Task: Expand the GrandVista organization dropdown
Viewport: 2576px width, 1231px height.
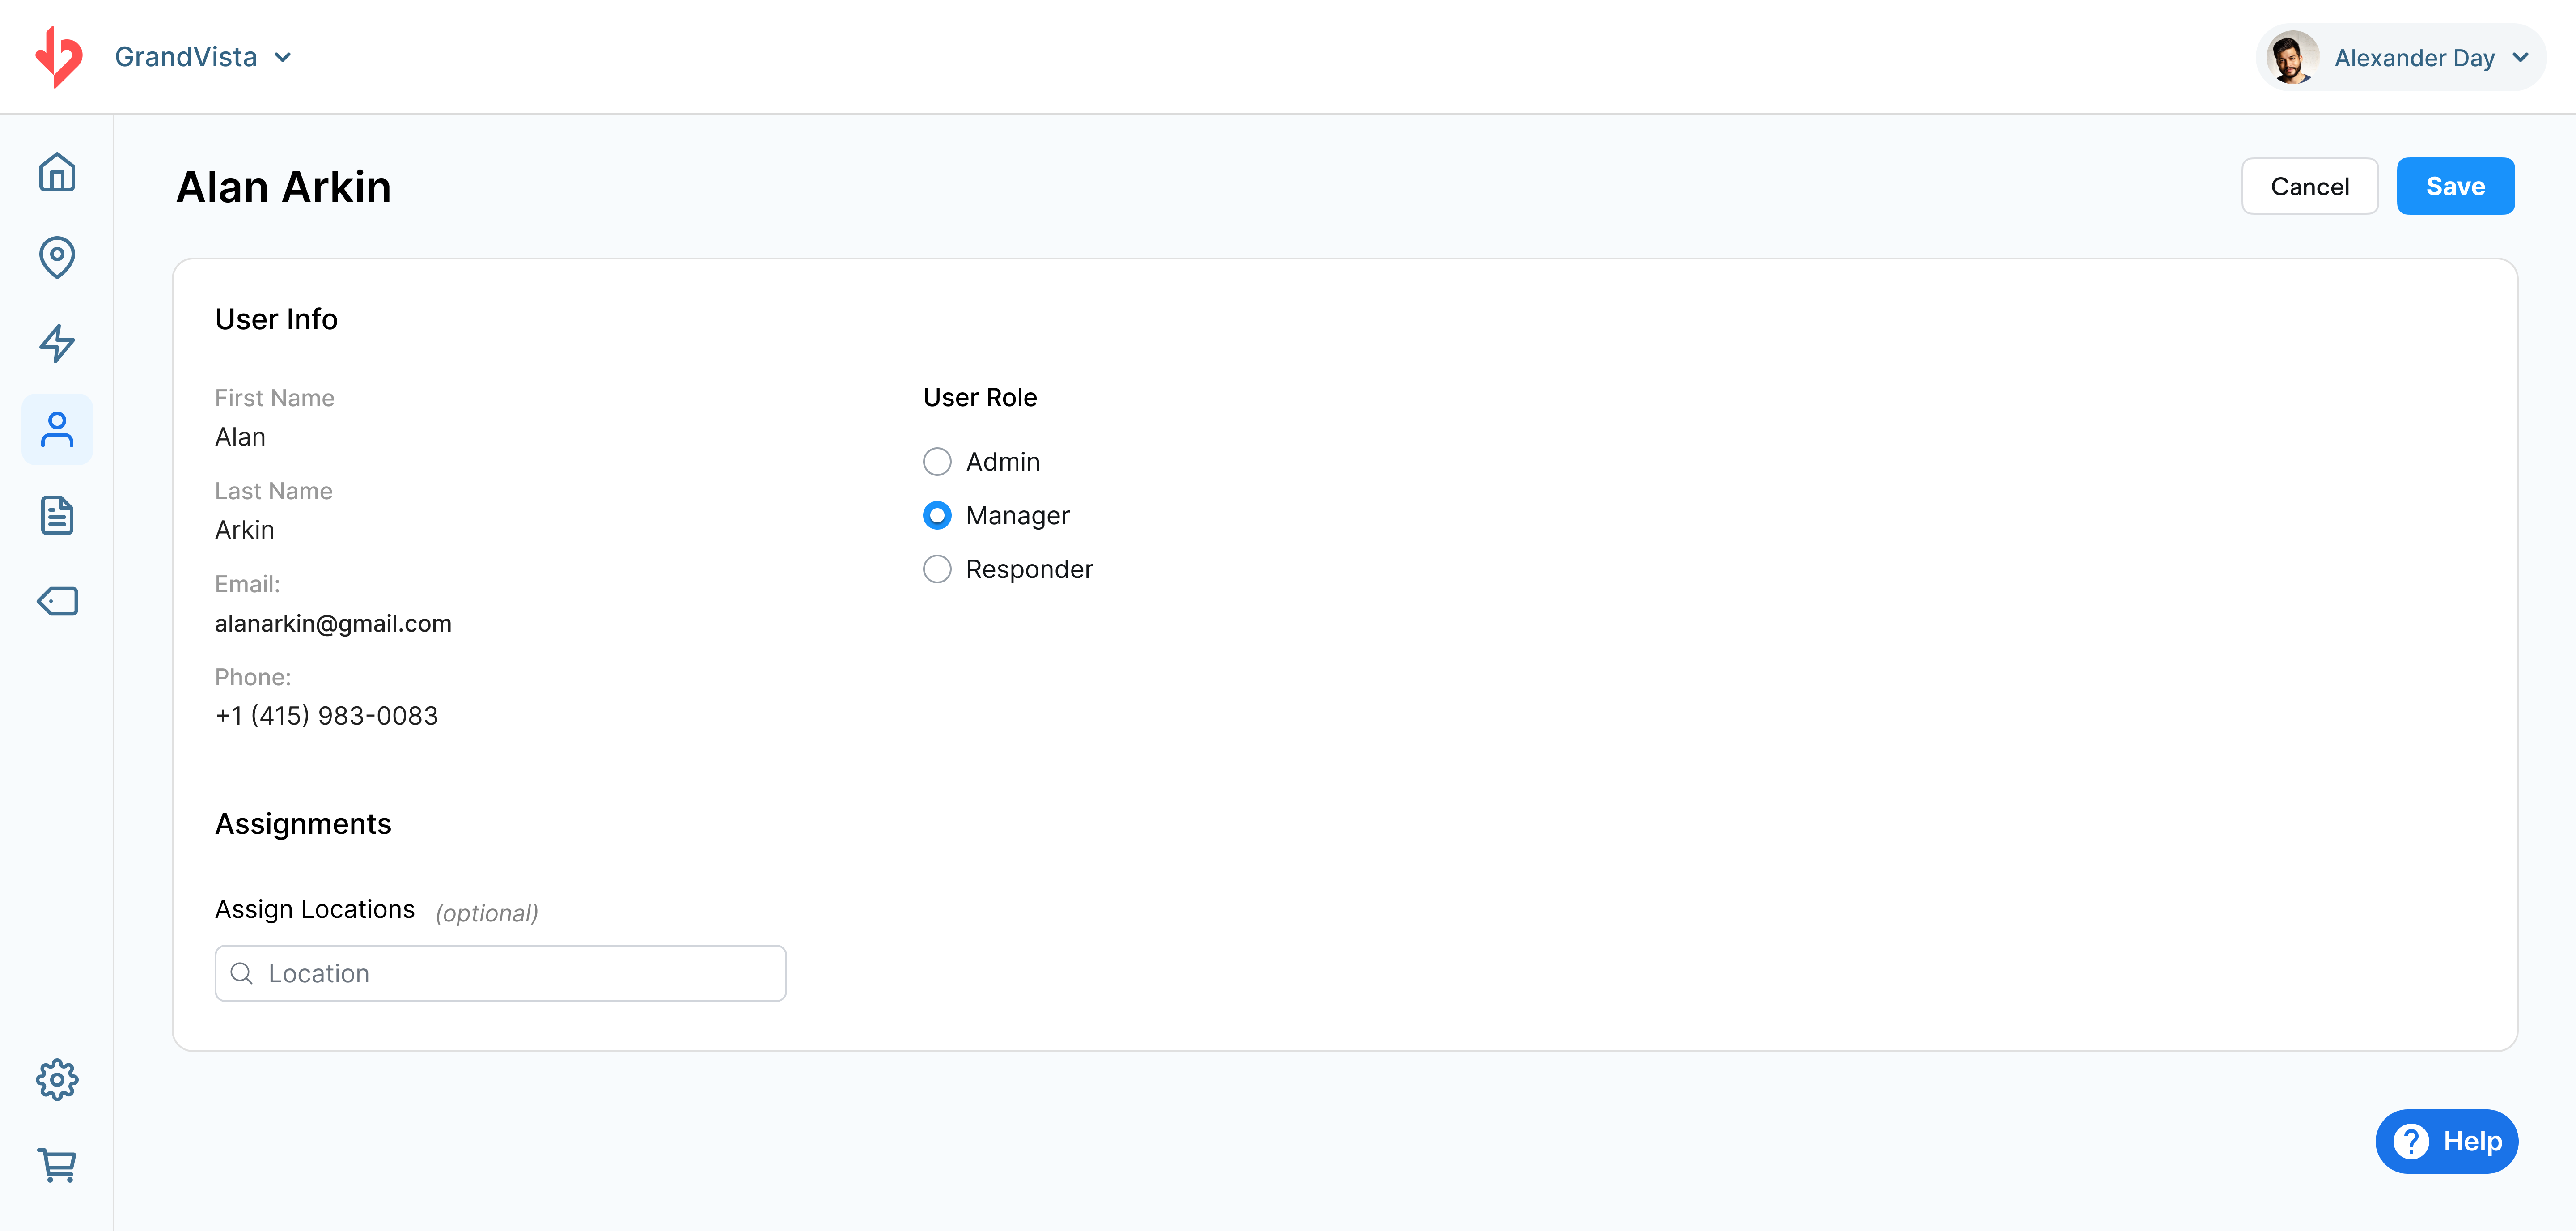Action: pyautogui.click(x=203, y=57)
